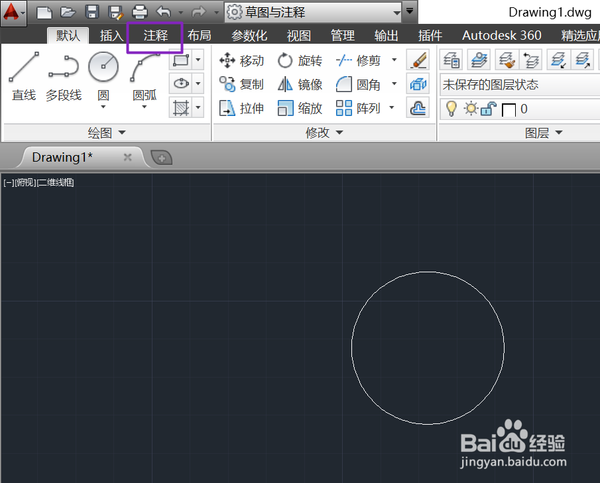Activate the Copy (复制) command

tap(241, 84)
